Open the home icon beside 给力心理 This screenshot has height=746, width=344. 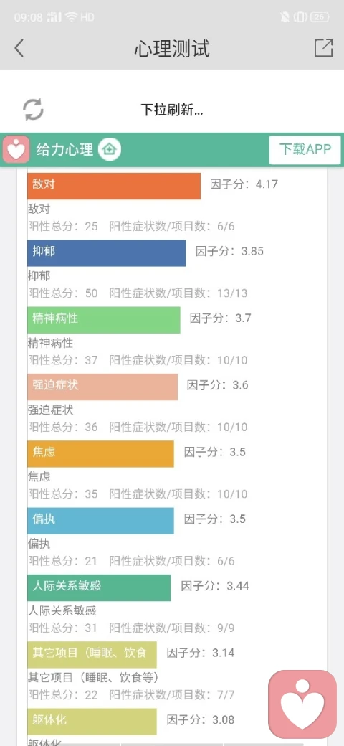click(x=110, y=149)
